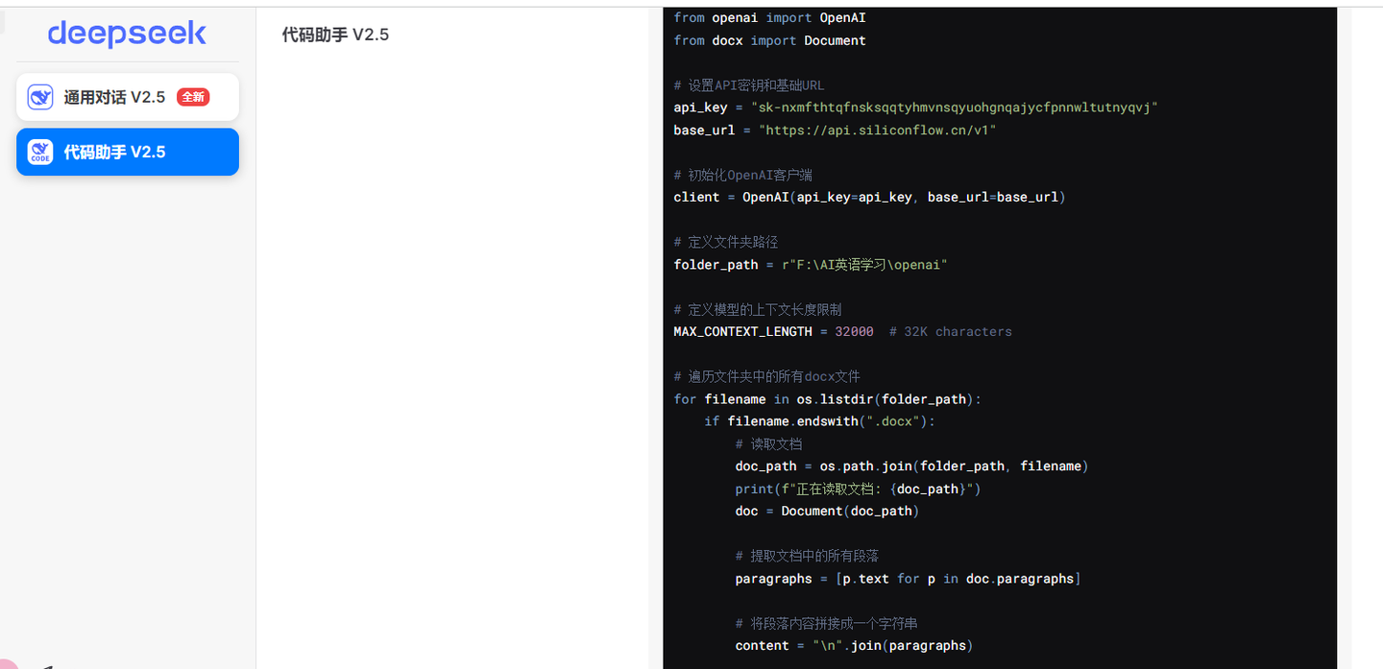1383x669 pixels.
Task: Click the os.listdir for-loop line
Action: pos(827,399)
